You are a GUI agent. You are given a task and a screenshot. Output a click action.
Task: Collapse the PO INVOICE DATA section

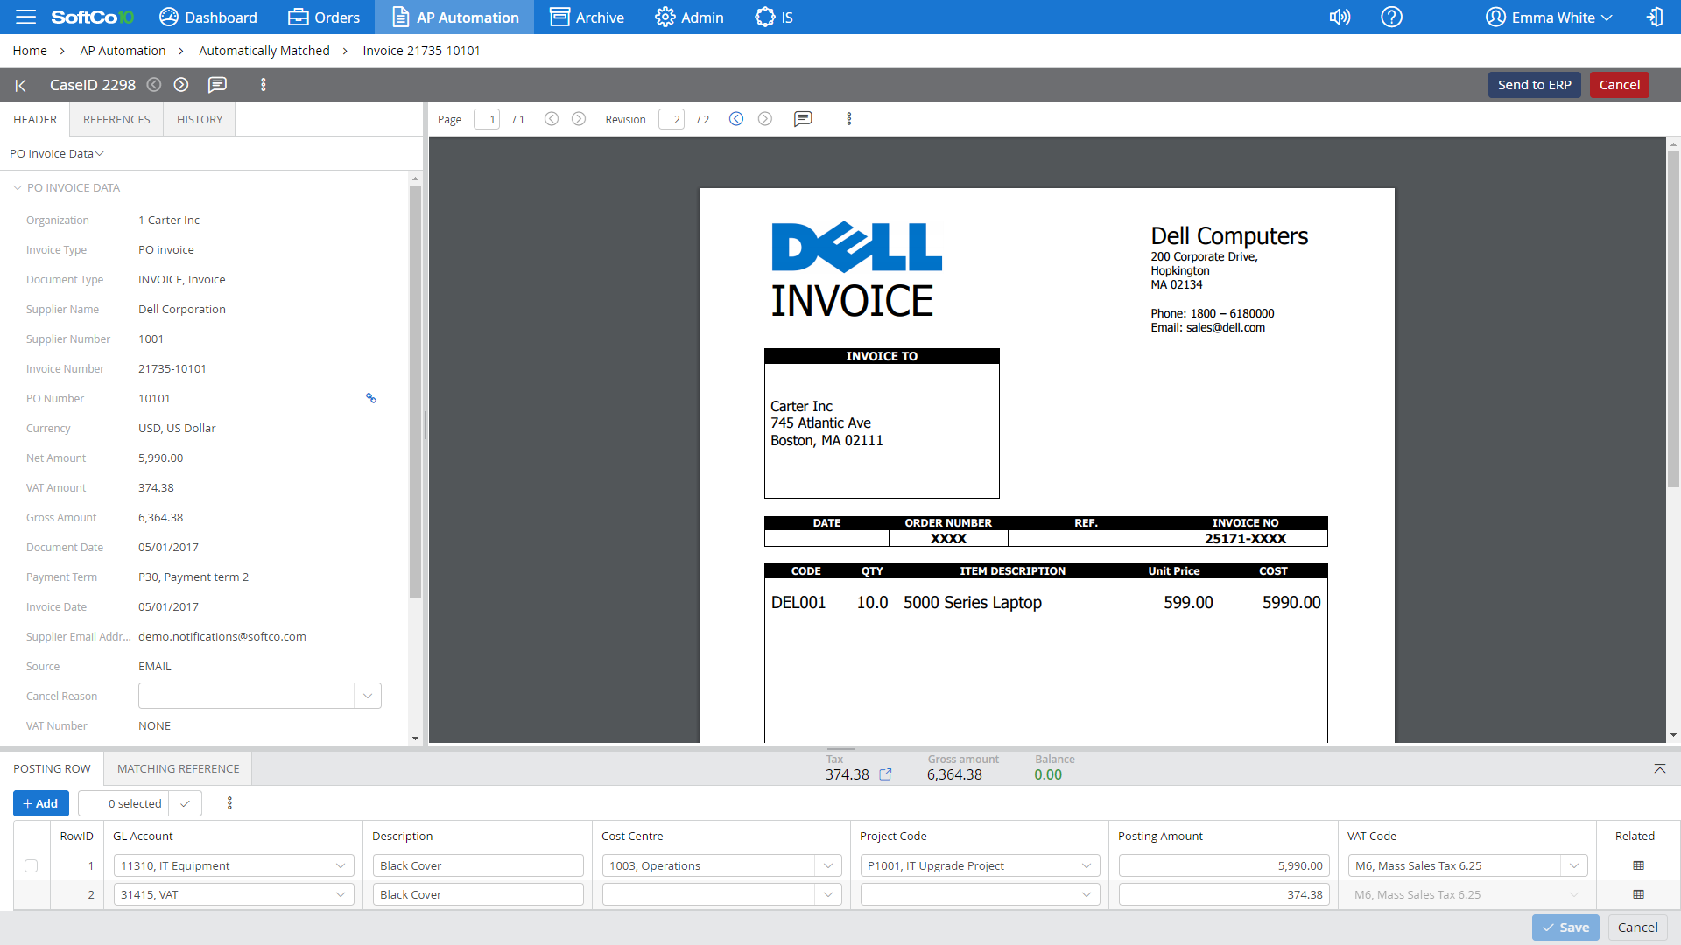18,187
